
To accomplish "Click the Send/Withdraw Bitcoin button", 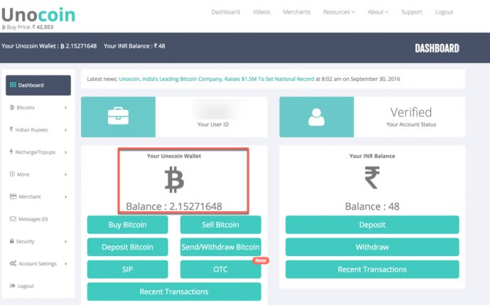I will point(220,247).
